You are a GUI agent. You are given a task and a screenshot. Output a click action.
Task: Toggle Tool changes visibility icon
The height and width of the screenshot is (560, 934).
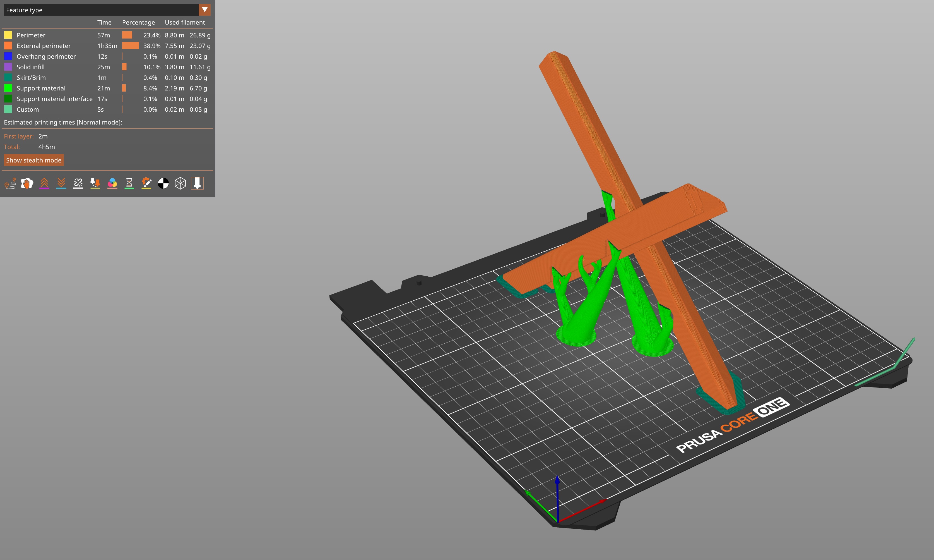coord(95,183)
